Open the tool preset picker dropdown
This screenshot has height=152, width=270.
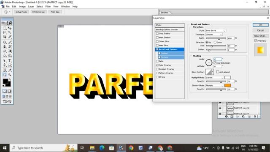(x=10, y=12)
